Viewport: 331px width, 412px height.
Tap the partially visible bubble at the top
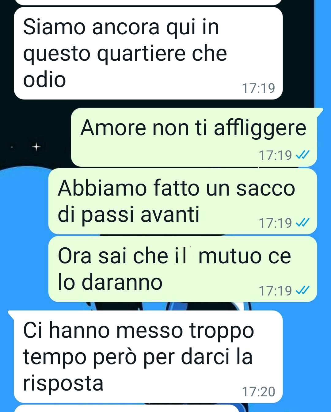tap(148, 2)
